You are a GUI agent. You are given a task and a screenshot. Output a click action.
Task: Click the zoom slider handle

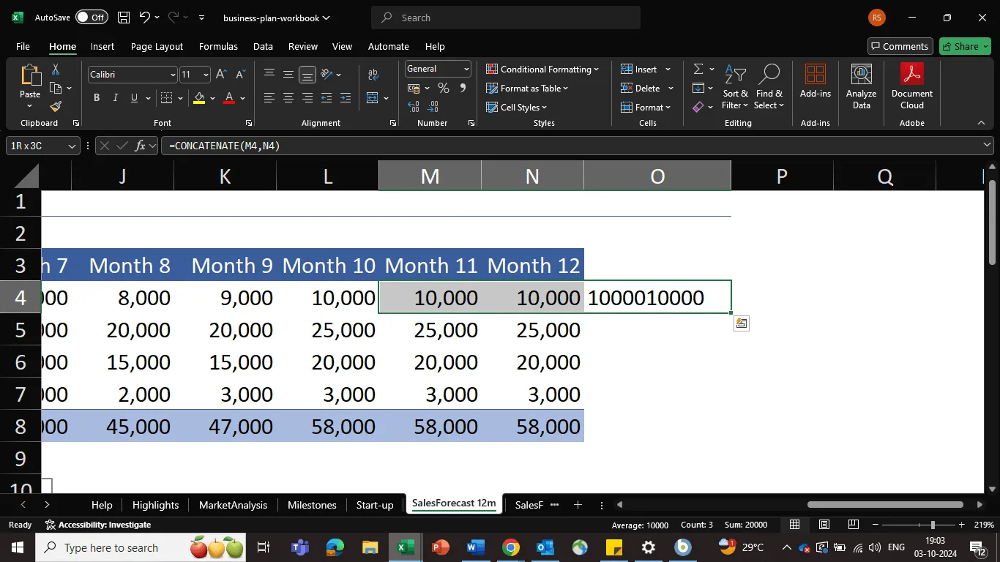tap(932, 525)
